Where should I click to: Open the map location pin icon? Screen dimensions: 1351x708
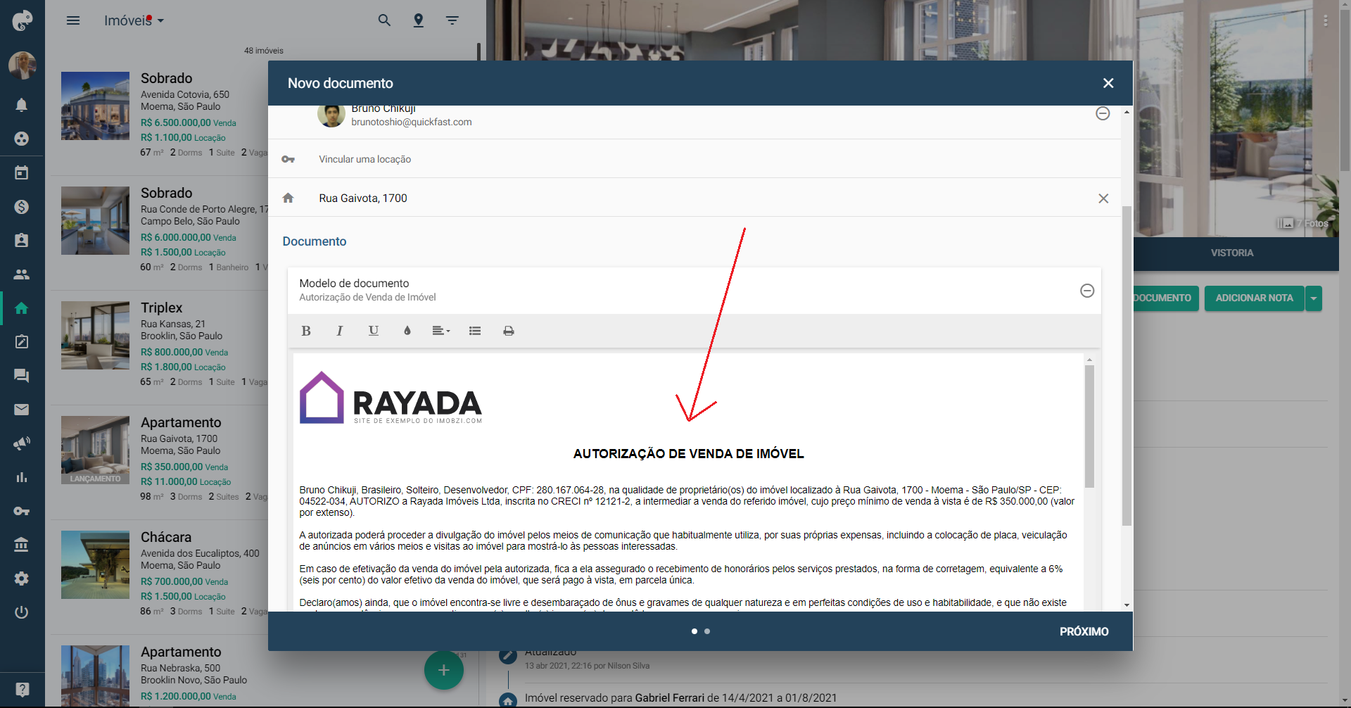point(419,20)
